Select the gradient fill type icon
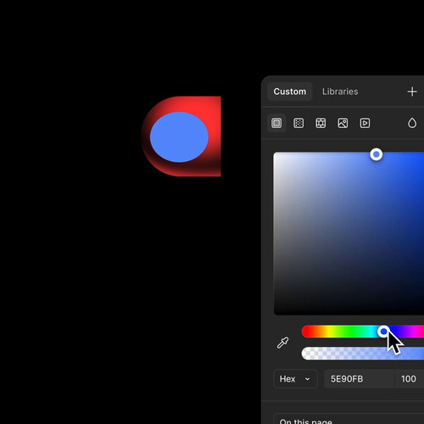The image size is (424, 424). [298, 123]
